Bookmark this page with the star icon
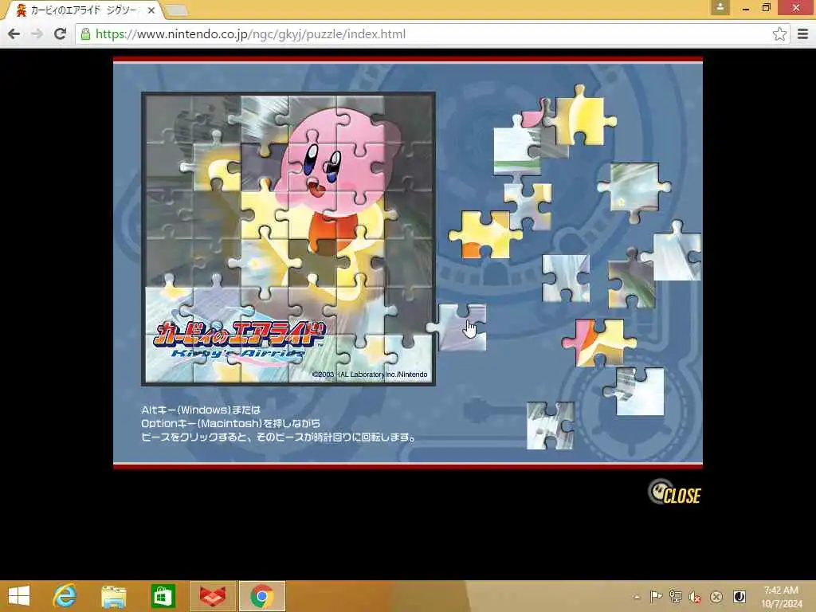Image resolution: width=816 pixels, height=612 pixels. [779, 33]
